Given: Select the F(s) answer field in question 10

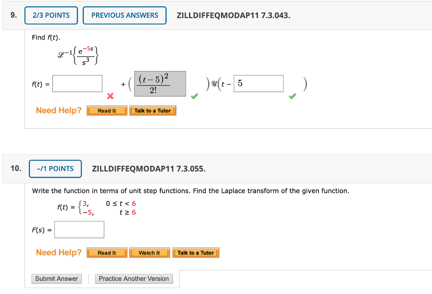Looking at the screenshot, I should [79, 229].
